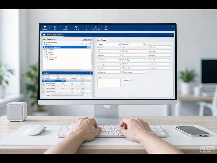
Task: Open the Item type dropdown with orange arrow
Action: point(134,45)
